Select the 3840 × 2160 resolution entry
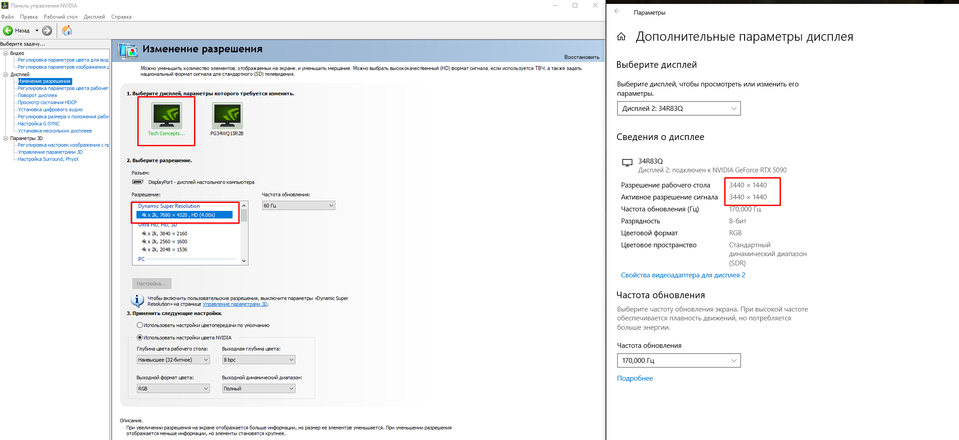This screenshot has height=440, width=959. pos(164,234)
